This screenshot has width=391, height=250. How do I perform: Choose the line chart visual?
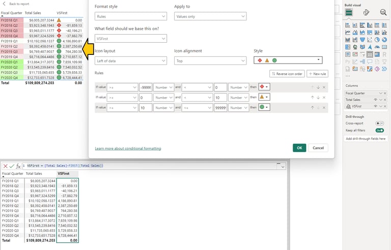(348, 33)
